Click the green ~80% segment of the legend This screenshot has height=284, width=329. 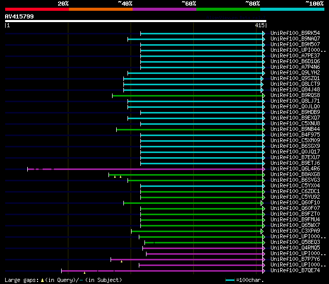click(x=228, y=9)
